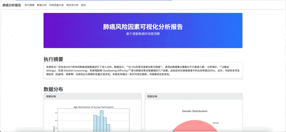
Task: Navigate to 结论 in the navbar
Action: coord(84,5)
